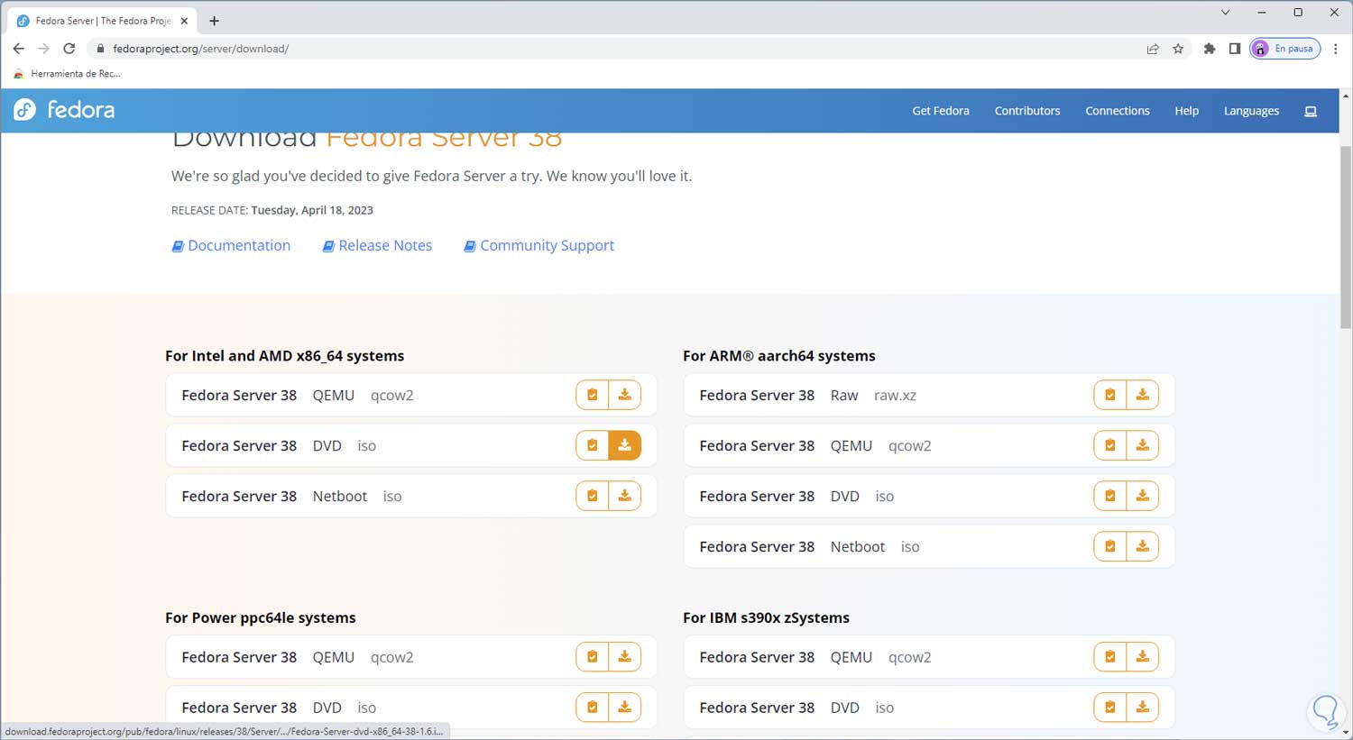The image size is (1353, 740).
Task: Toggle the Chrome side panel
Action: pyautogui.click(x=1235, y=49)
